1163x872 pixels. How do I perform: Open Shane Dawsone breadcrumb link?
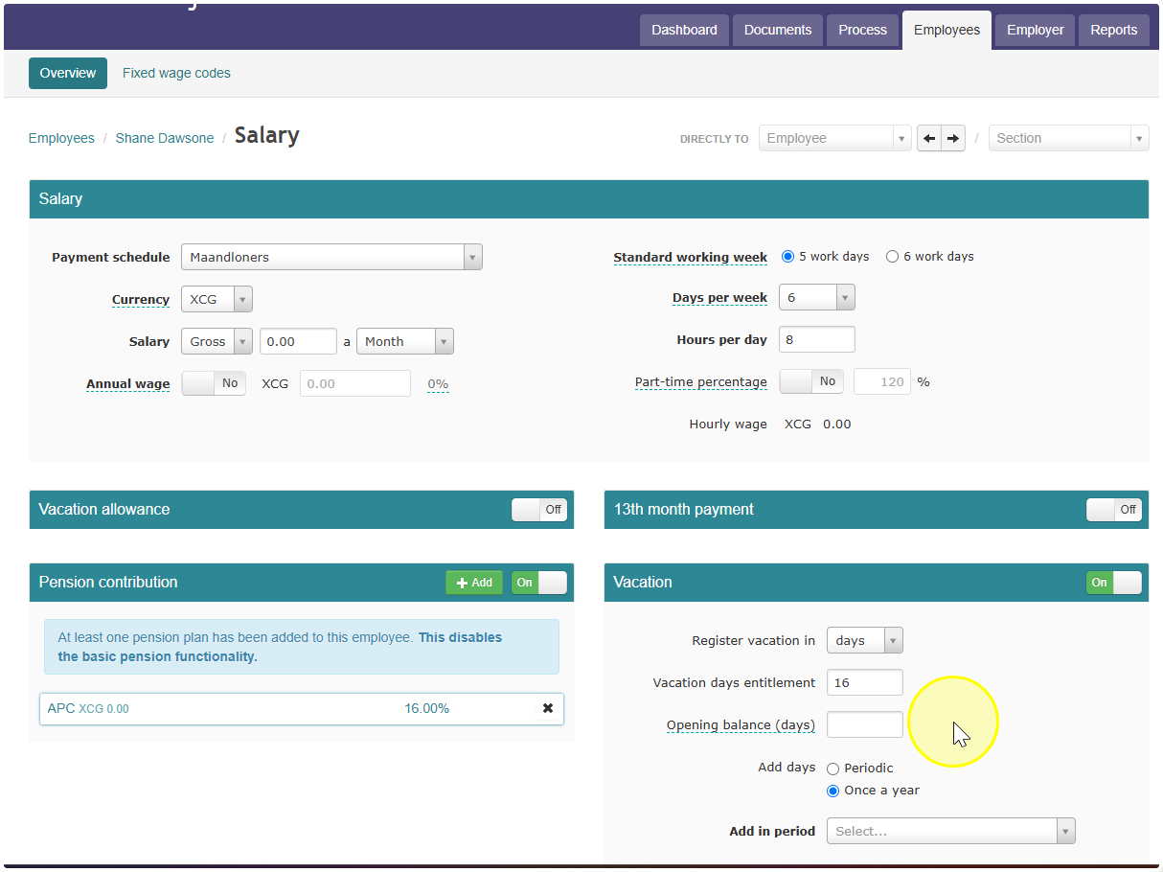pyautogui.click(x=165, y=138)
